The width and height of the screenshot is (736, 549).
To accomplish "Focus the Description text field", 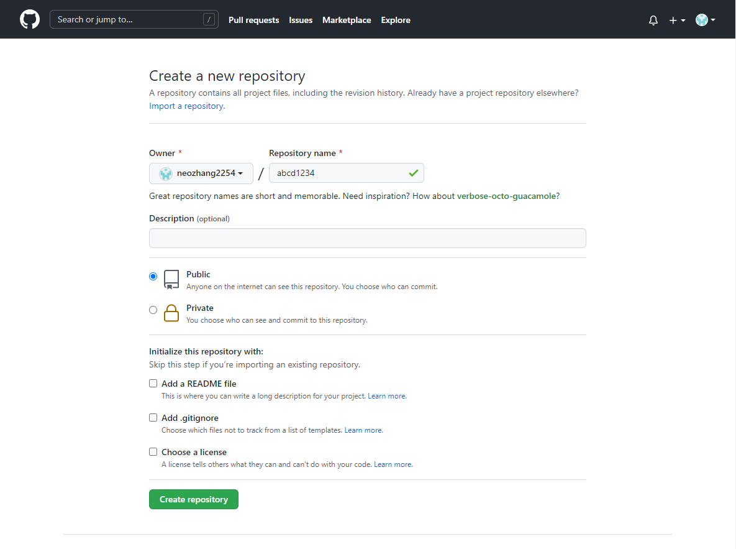I will 367,238.
